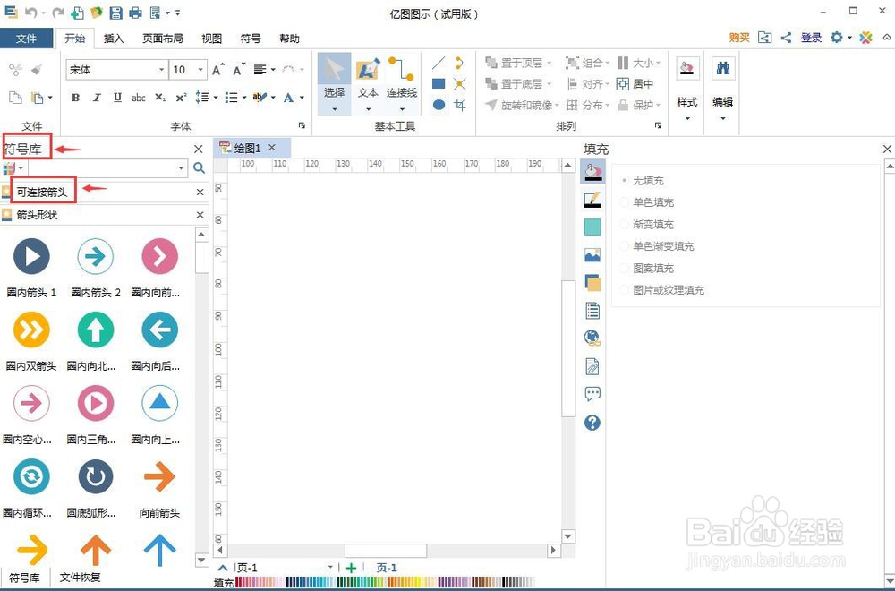This screenshot has width=895, height=591.
Task: Click the 购买 purchase link
Action: click(x=737, y=38)
